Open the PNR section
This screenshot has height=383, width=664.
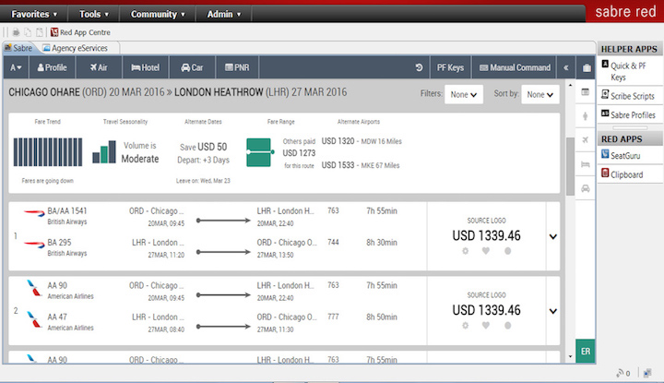click(x=237, y=67)
